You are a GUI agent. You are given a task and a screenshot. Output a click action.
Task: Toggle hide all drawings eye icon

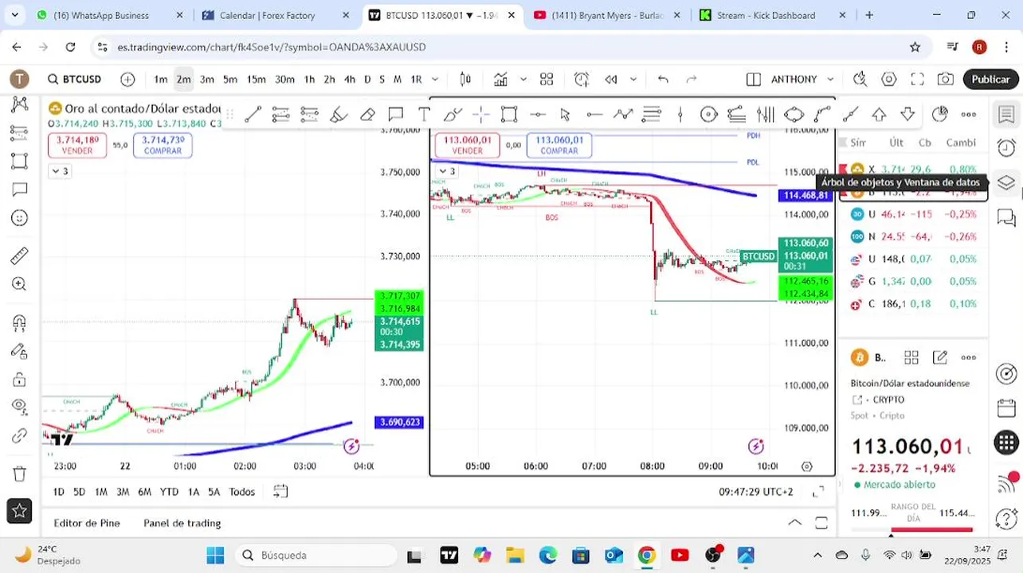(x=20, y=407)
